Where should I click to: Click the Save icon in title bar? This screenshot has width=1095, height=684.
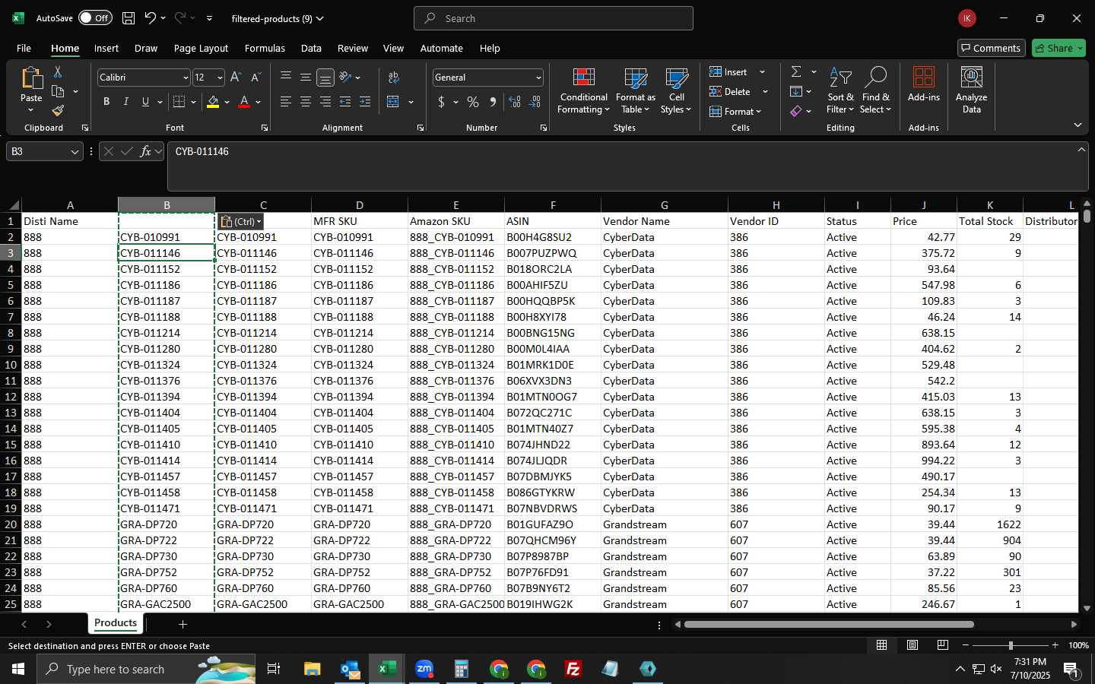(x=129, y=18)
